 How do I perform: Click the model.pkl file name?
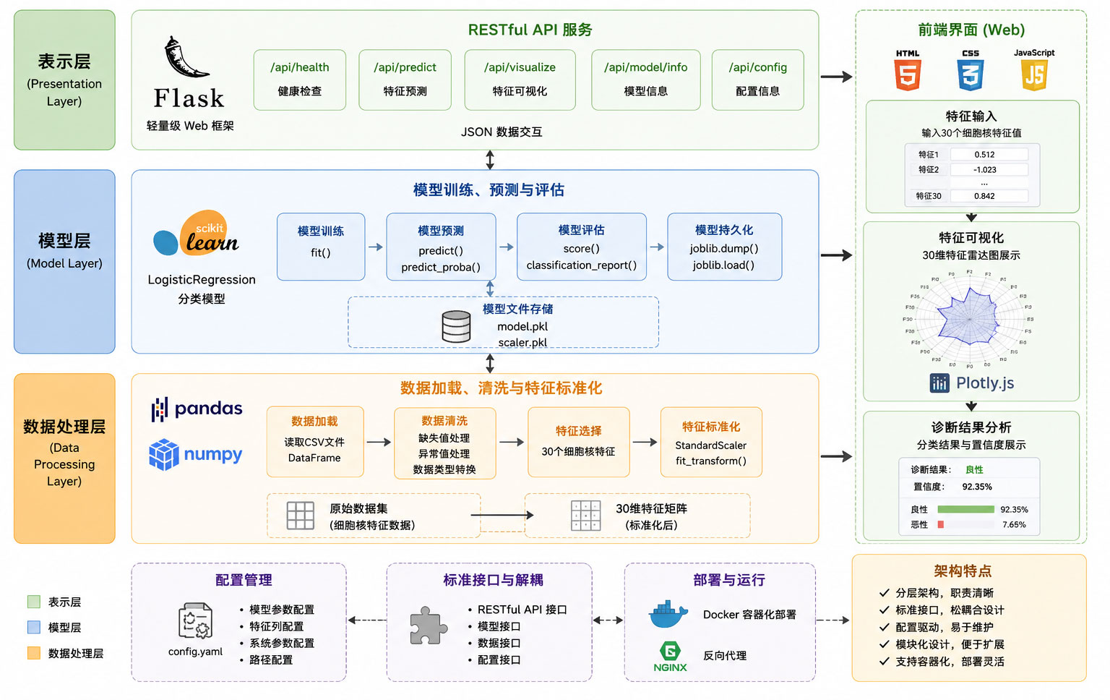(x=522, y=326)
